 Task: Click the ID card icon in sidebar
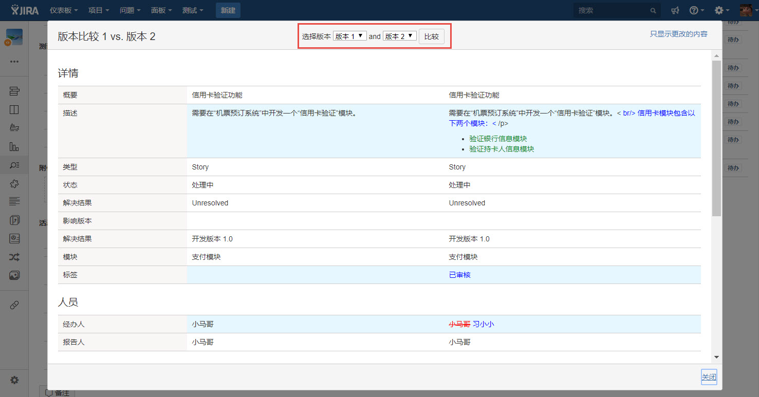14,238
